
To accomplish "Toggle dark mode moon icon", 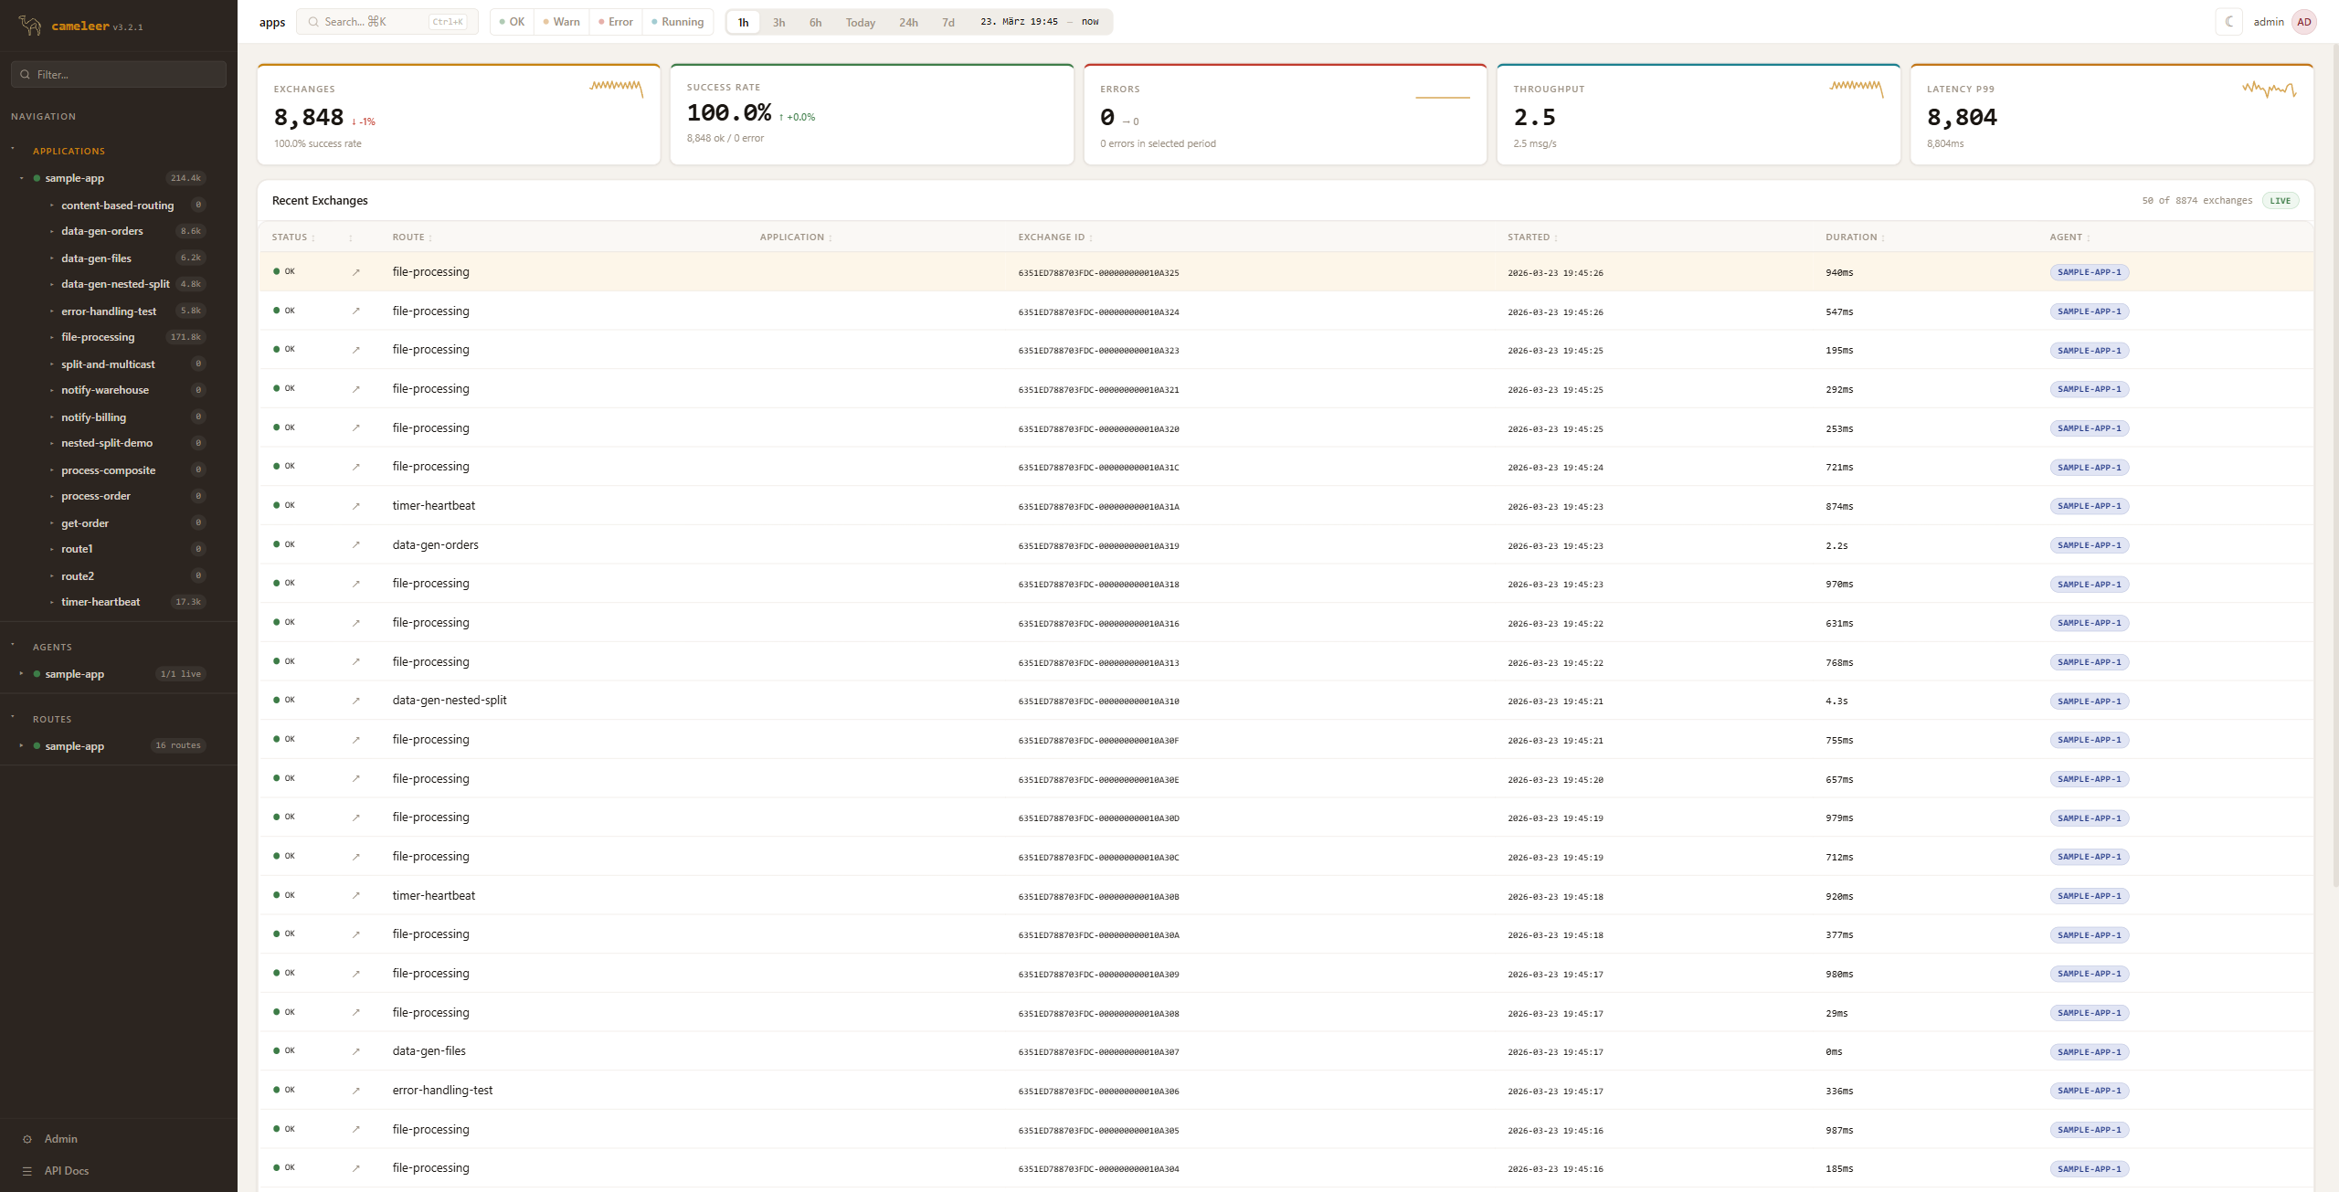I will 2229,22.
